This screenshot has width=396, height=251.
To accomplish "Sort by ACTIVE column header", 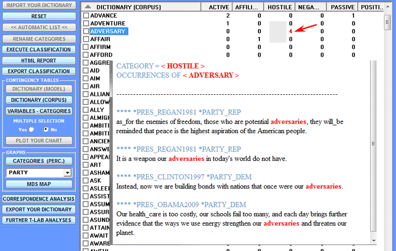I will pos(217,7).
